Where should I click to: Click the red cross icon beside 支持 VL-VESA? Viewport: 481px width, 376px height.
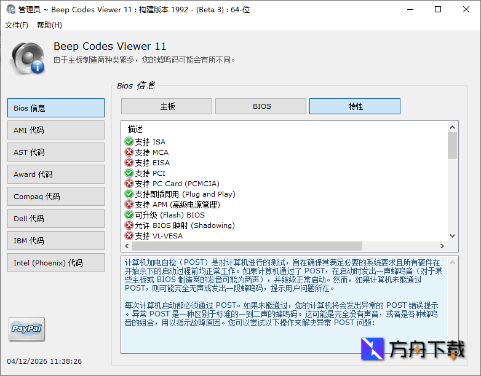tap(129, 236)
